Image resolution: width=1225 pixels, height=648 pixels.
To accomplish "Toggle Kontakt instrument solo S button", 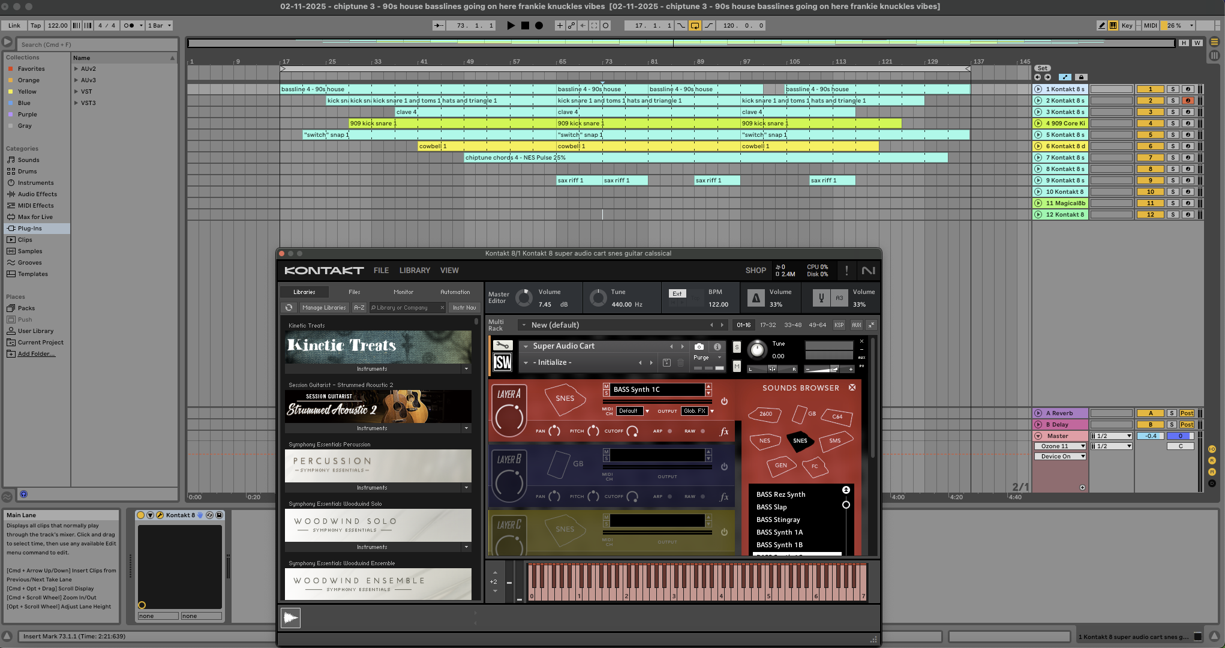I will tap(737, 347).
